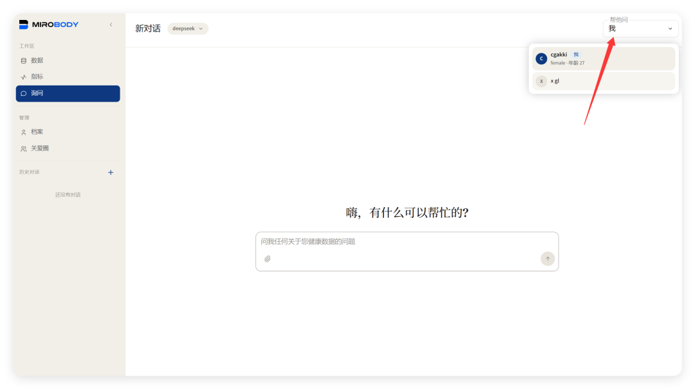Attach a file with the paperclip icon
This screenshot has width=695, height=389.
pyautogui.click(x=268, y=258)
